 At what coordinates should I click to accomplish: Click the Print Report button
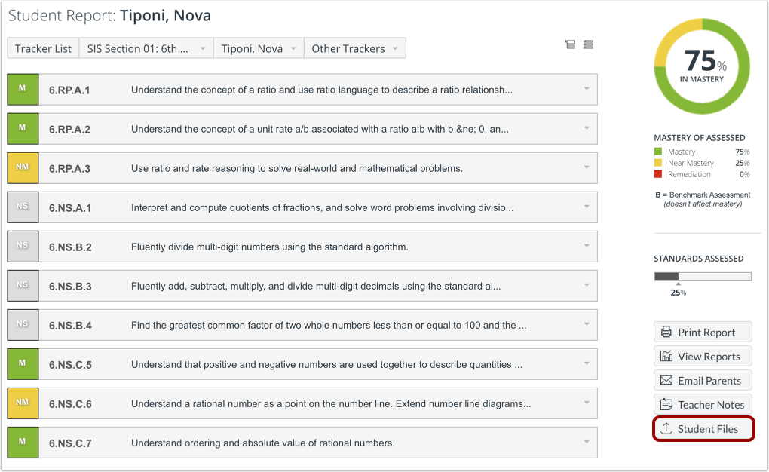(702, 332)
